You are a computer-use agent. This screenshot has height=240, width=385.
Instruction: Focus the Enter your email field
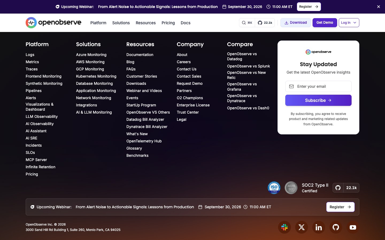318,86
